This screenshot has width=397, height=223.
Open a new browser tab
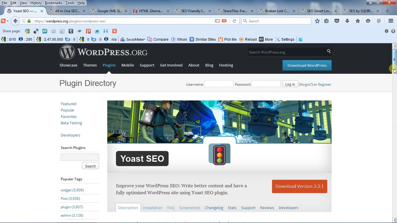(387, 11)
